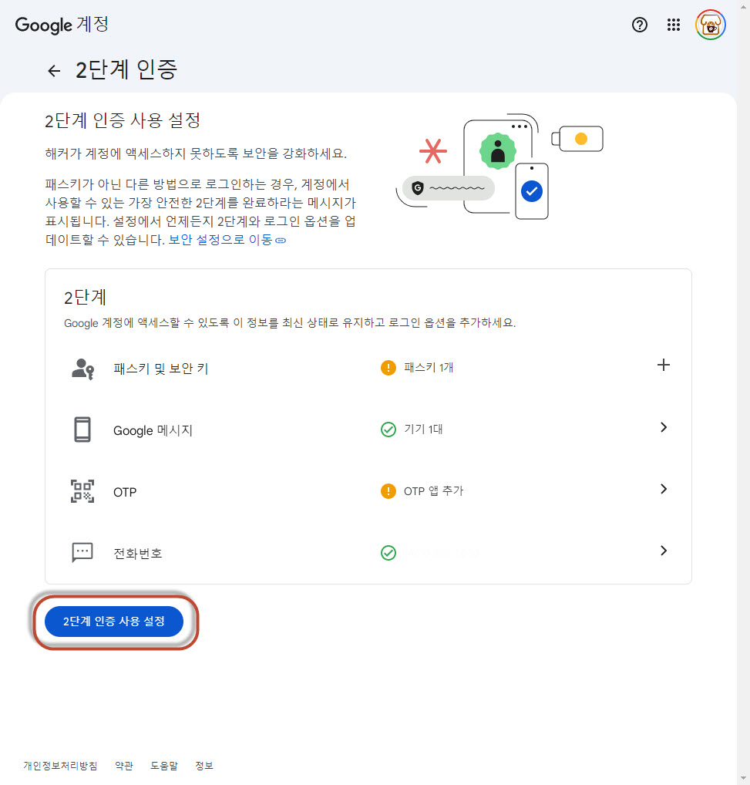750x785 pixels.
Task: Click the Google 계정 logo
Action: tap(62, 25)
